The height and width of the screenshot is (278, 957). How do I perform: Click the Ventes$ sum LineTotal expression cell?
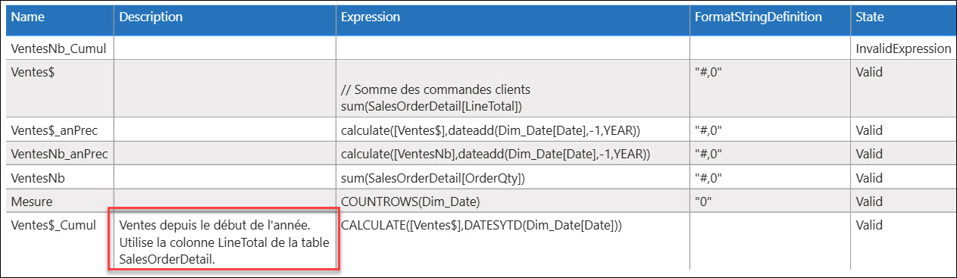pos(512,89)
